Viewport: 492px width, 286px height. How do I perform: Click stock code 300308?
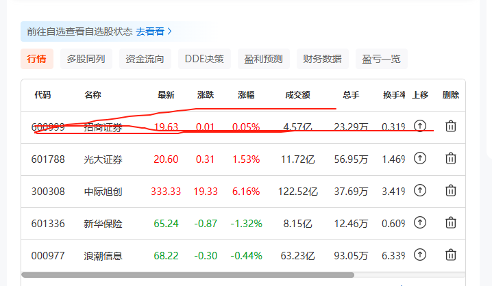point(48,192)
